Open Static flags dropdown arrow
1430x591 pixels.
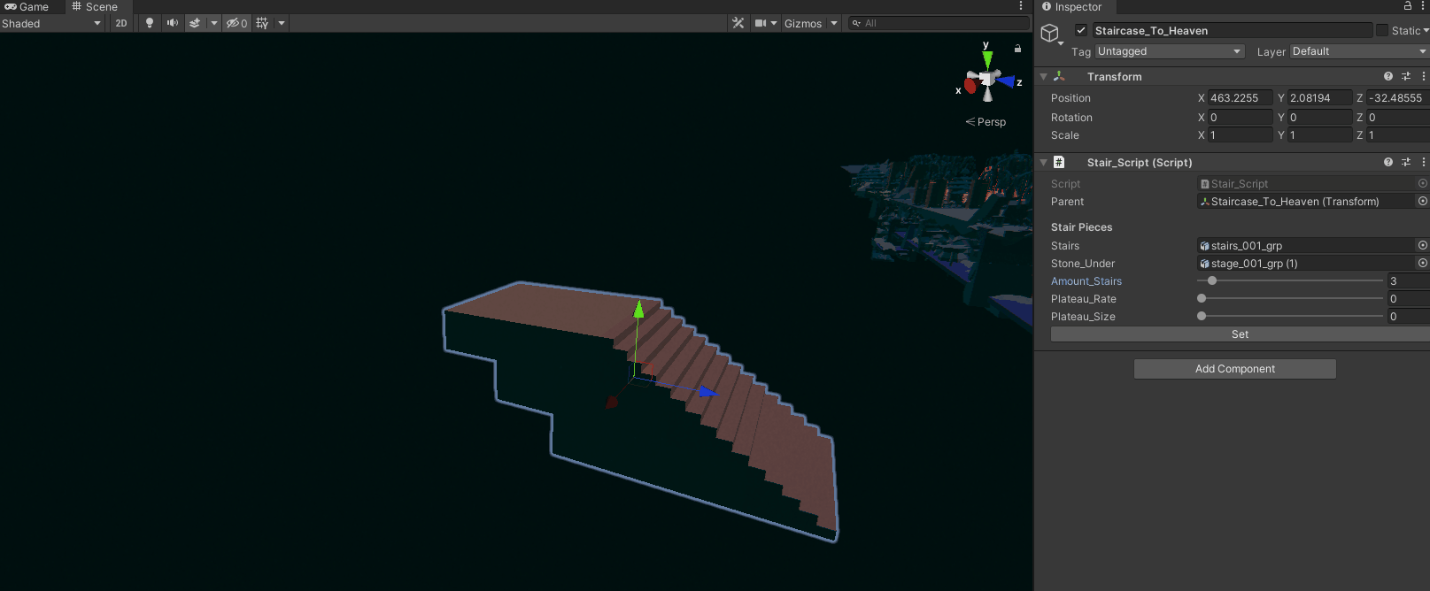point(1426,30)
